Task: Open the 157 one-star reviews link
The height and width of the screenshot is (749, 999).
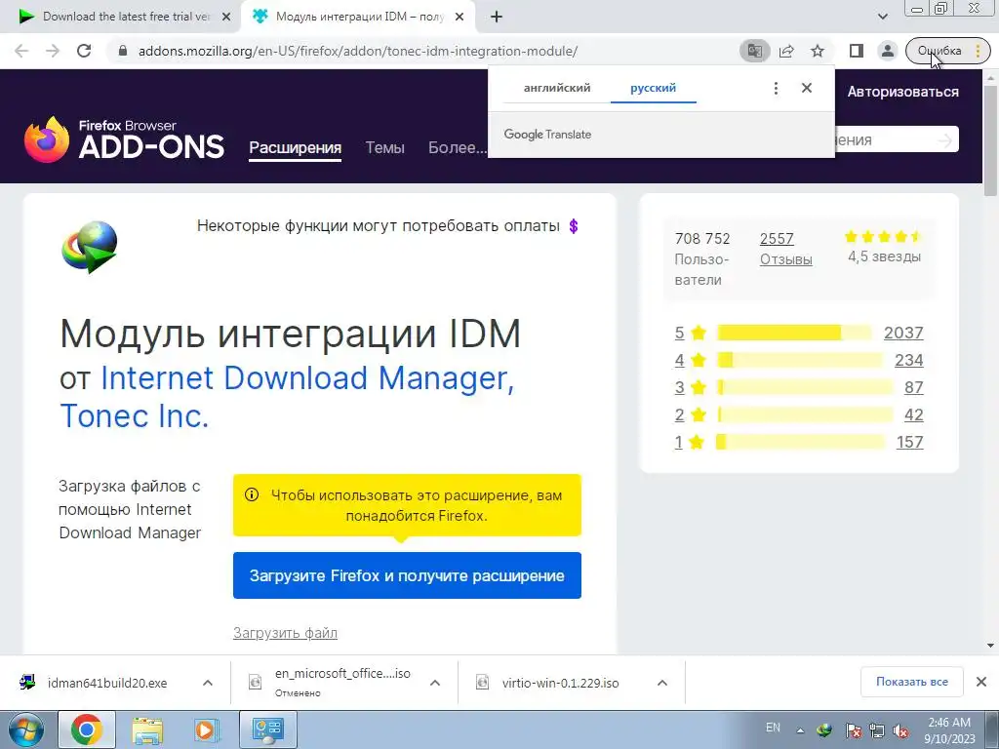Action: click(910, 442)
